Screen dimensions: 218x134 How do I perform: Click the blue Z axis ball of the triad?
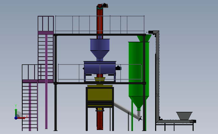tap(16, 118)
